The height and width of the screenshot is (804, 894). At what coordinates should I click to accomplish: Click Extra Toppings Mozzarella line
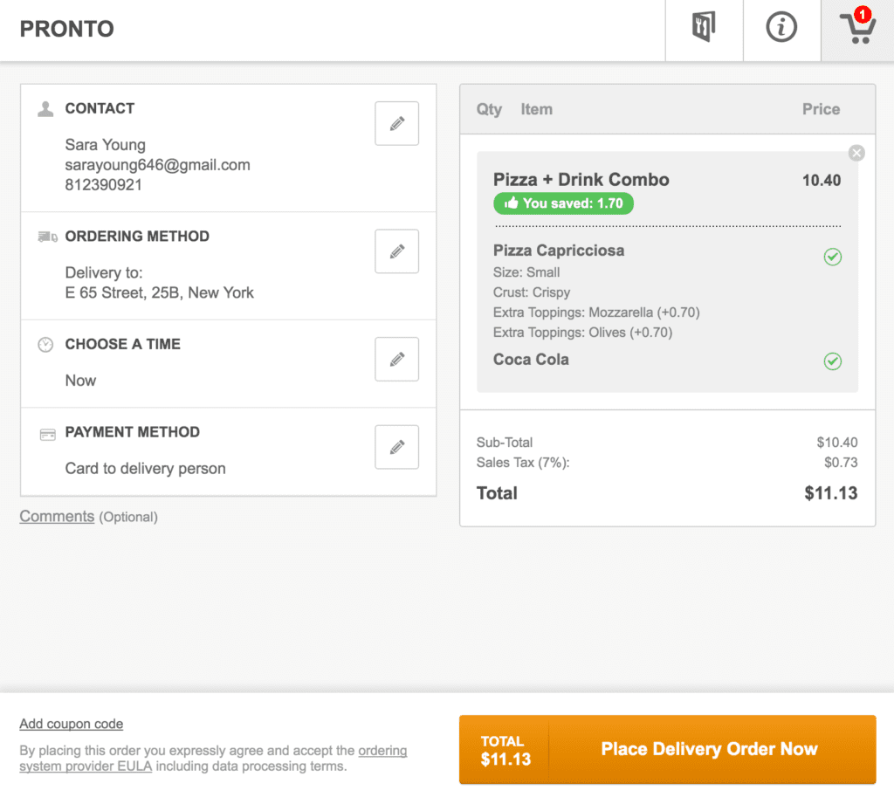point(596,313)
